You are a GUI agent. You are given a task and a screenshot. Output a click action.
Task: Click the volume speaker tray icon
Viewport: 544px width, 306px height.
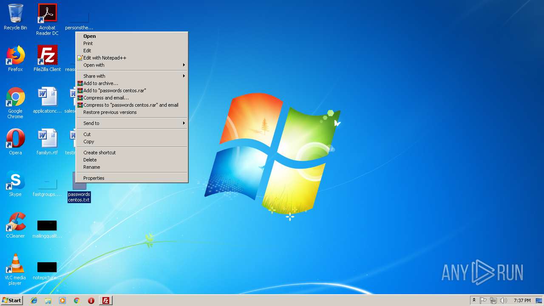pyautogui.click(x=504, y=300)
